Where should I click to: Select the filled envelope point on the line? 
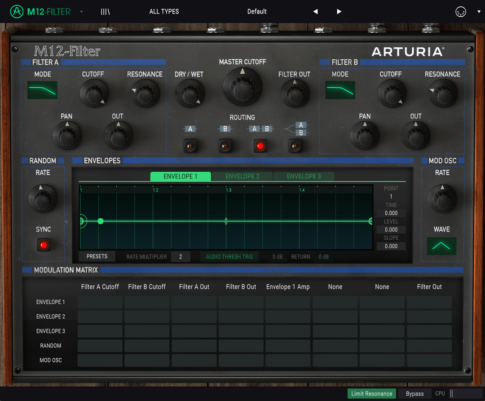(101, 221)
